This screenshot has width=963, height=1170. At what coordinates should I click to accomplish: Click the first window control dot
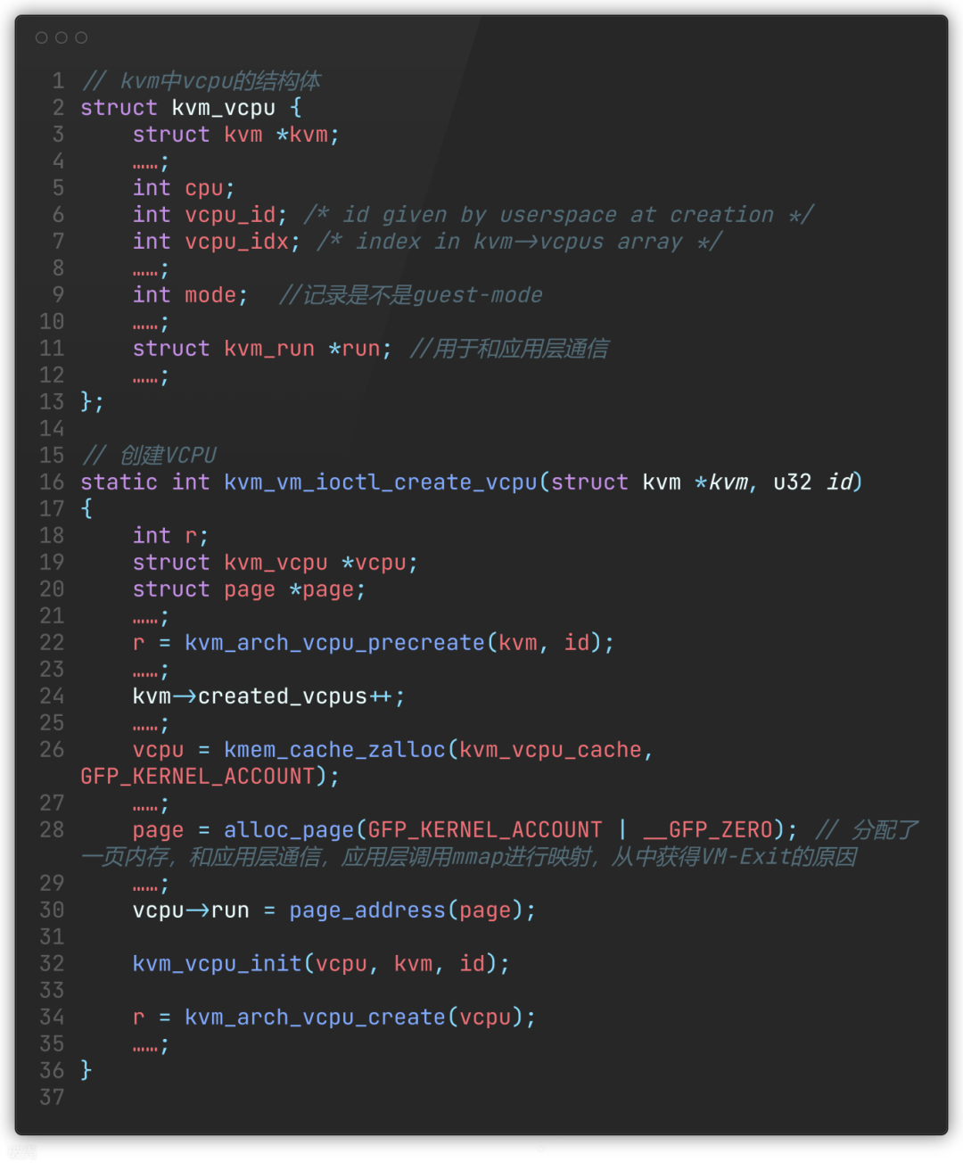pos(42,37)
